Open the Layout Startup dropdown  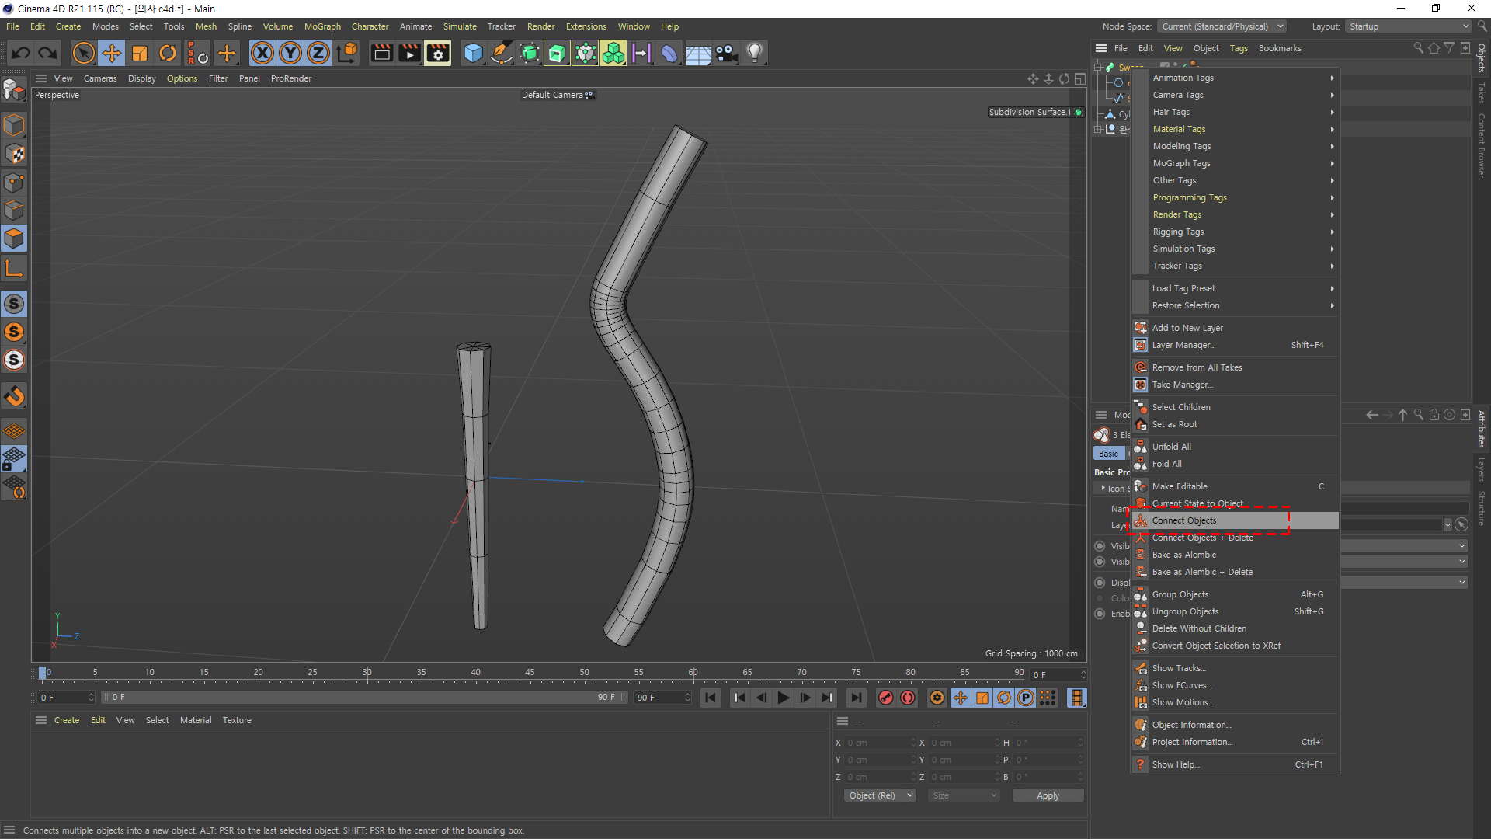coord(1408,26)
